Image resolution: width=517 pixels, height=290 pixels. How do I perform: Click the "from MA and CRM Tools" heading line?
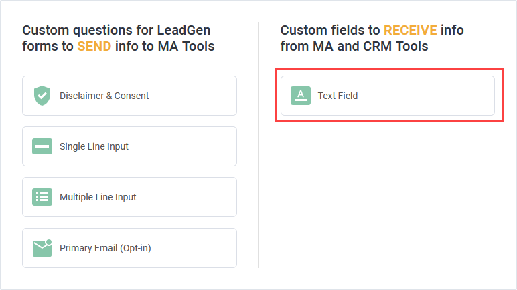coord(354,46)
